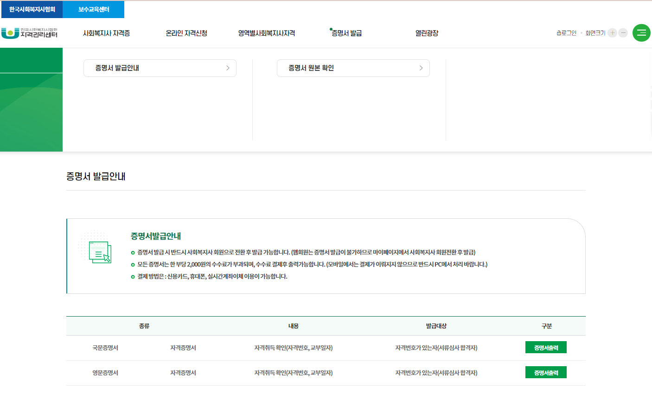Enlarge text with the 화면크기 plus icon
The height and width of the screenshot is (394, 652).
pyautogui.click(x=612, y=33)
